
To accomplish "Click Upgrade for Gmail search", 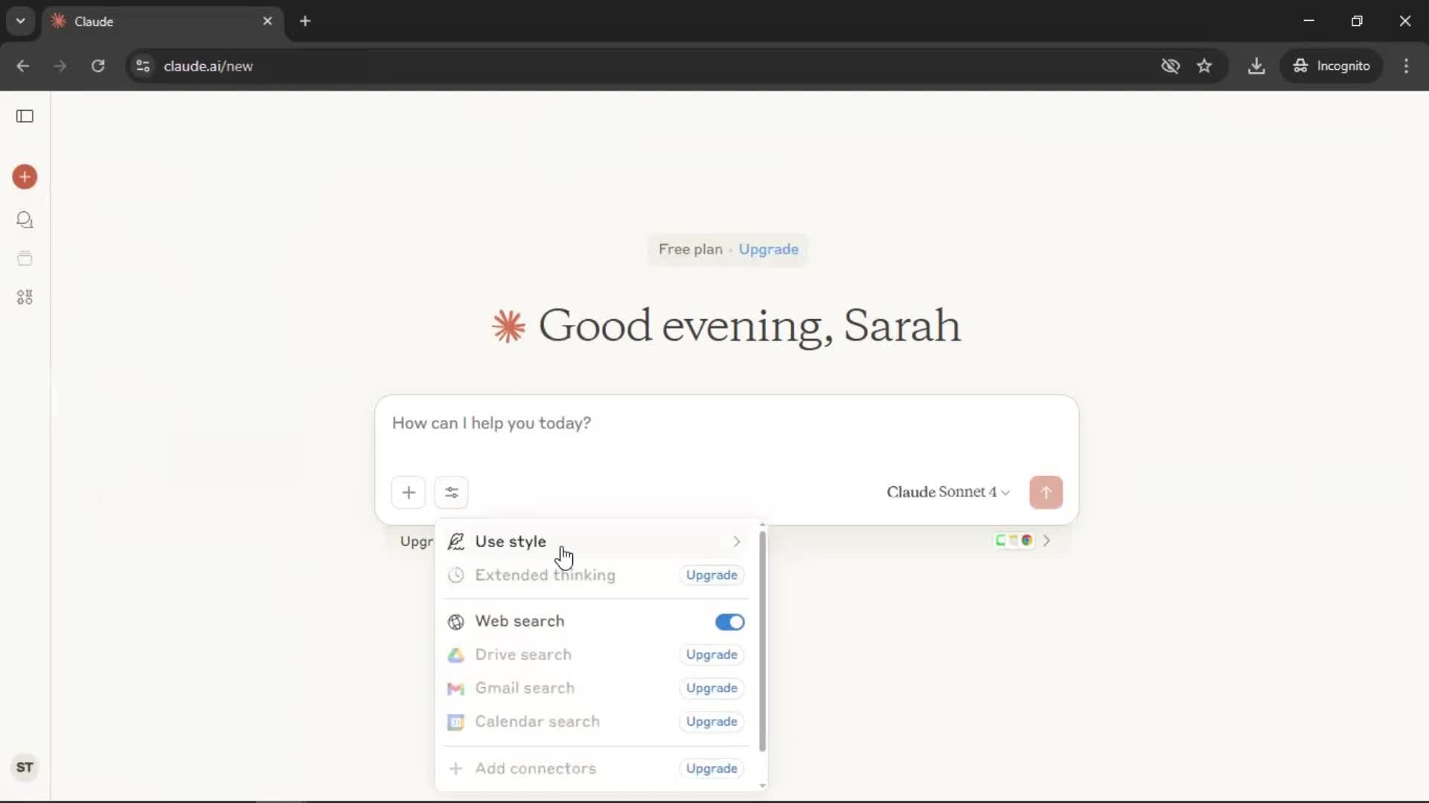I will (712, 688).
